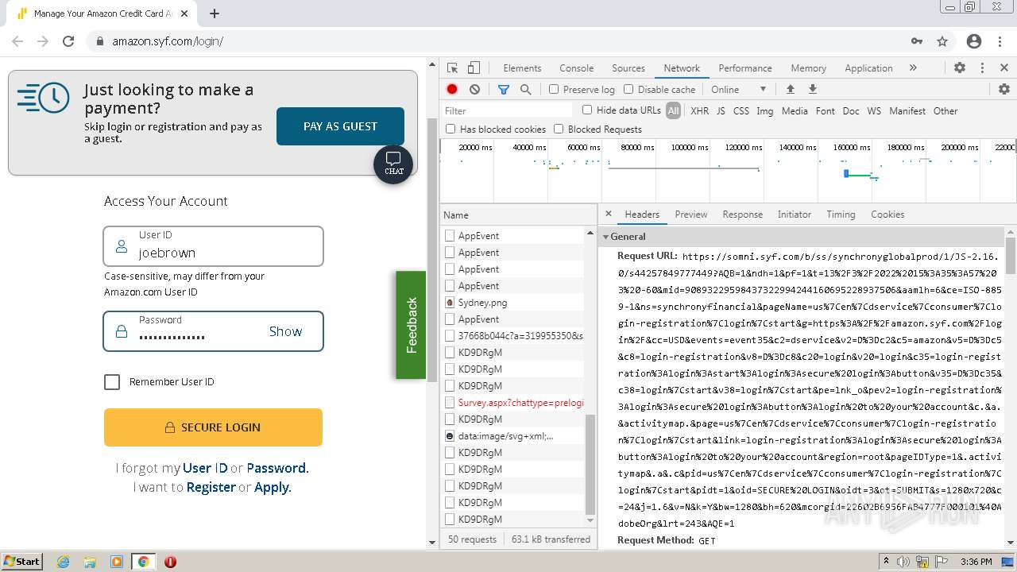Screen dimensions: 1017x572
Task: Tick the Blocked Requests checkbox
Action: (559, 129)
